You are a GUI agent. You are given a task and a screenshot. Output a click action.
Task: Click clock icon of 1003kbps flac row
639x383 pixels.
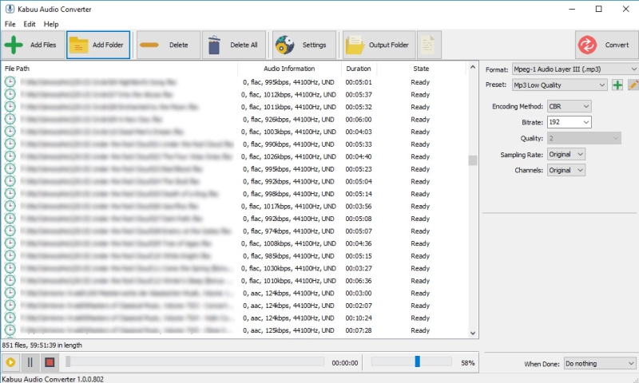[10, 132]
